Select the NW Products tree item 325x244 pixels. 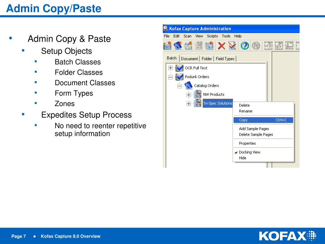pos(214,94)
